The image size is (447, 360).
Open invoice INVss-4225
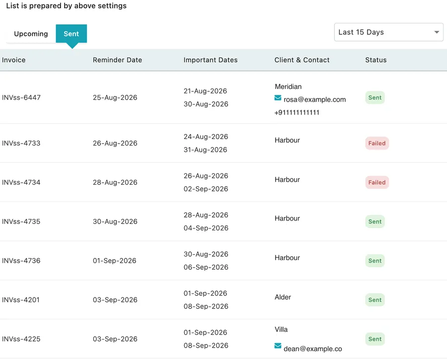pyautogui.click(x=21, y=339)
